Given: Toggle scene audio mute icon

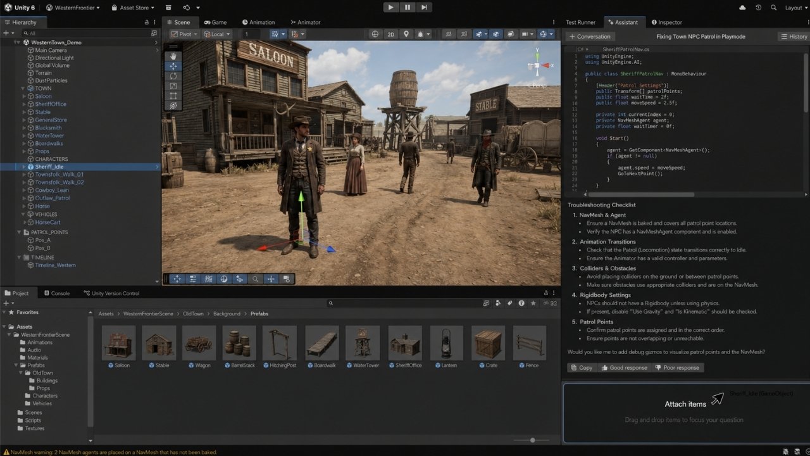Looking at the screenshot, I should [x=464, y=34].
